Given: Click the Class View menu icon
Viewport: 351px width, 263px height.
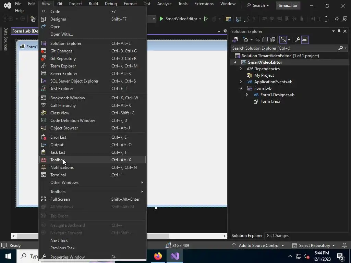Looking at the screenshot, I should tap(44, 113).
